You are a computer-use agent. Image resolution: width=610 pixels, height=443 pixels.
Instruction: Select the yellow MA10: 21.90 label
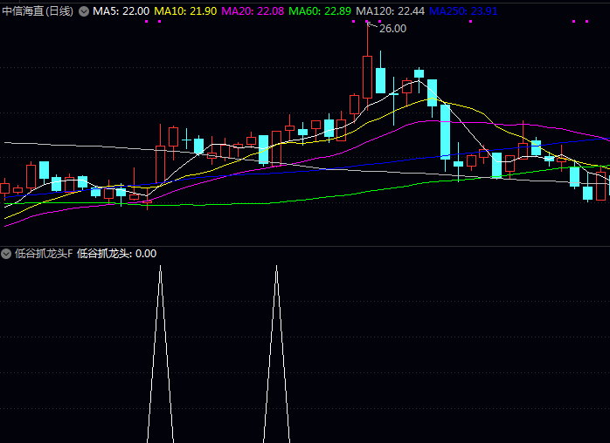point(185,11)
